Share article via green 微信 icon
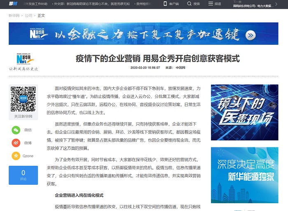Viewport: 288px width, 211px height. pos(16,130)
